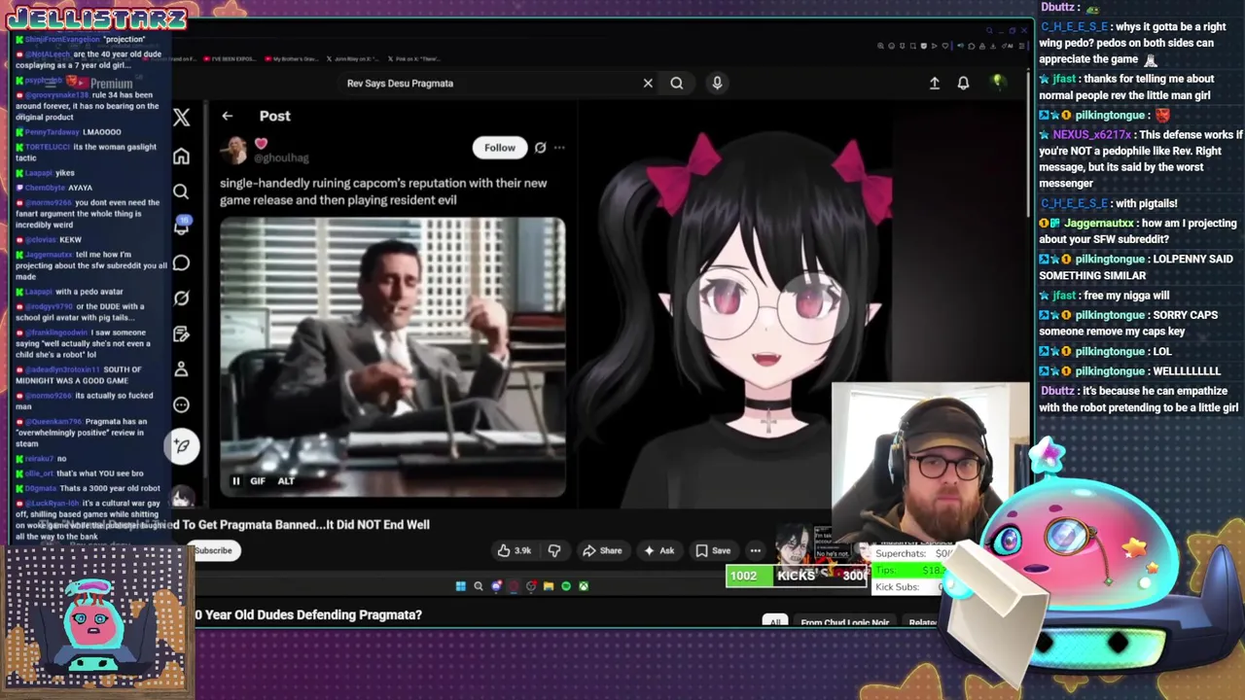1245x700 pixels.
Task: Open X more options circle icon in sidebar
Action: pos(181,404)
